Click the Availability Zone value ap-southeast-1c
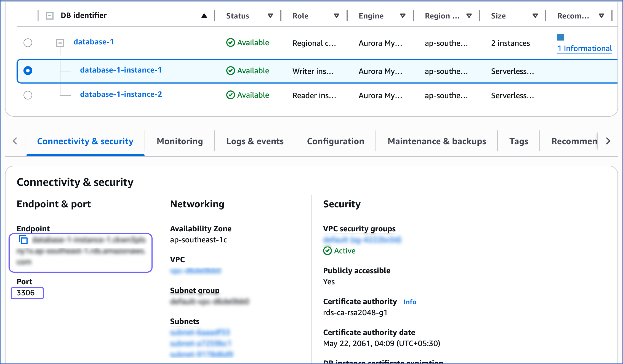 [x=198, y=240]
